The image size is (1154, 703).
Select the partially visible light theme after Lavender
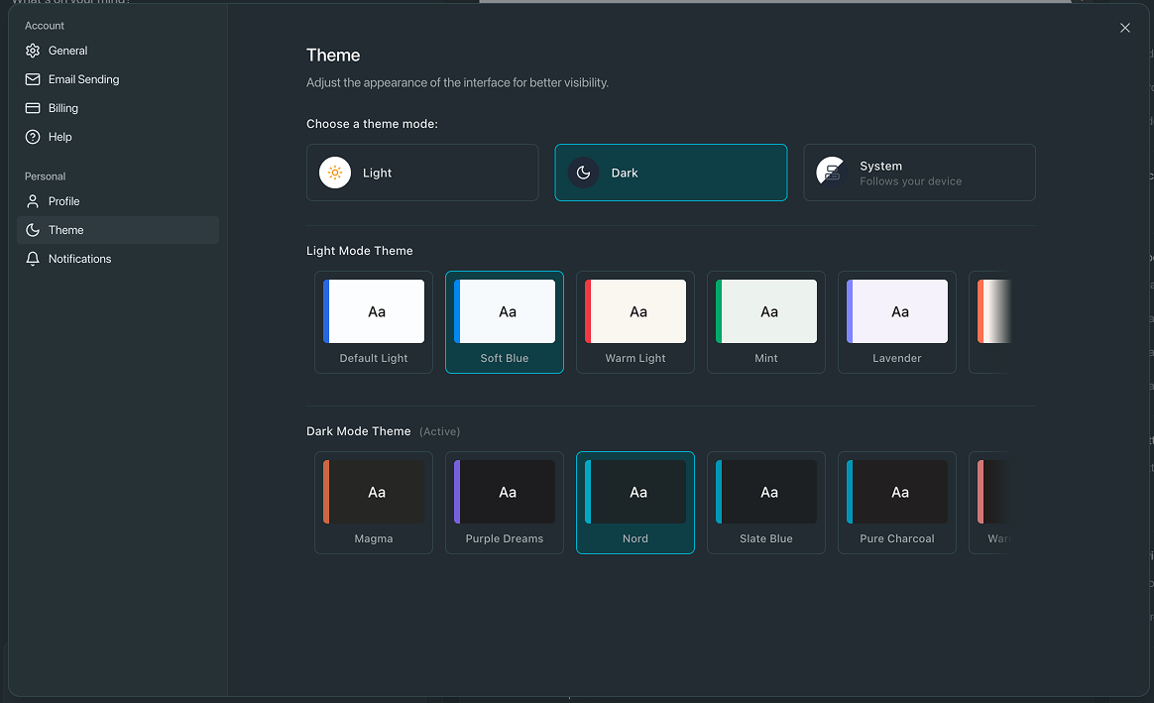coord(990,322)
